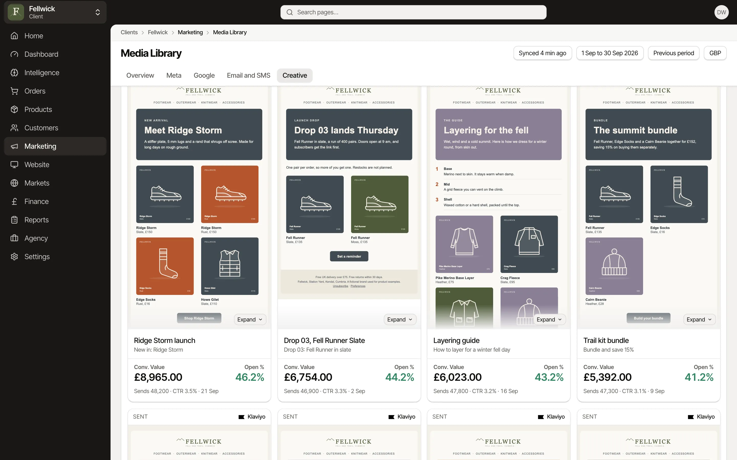Click the Settings gear icon

(x=14, y=257)
